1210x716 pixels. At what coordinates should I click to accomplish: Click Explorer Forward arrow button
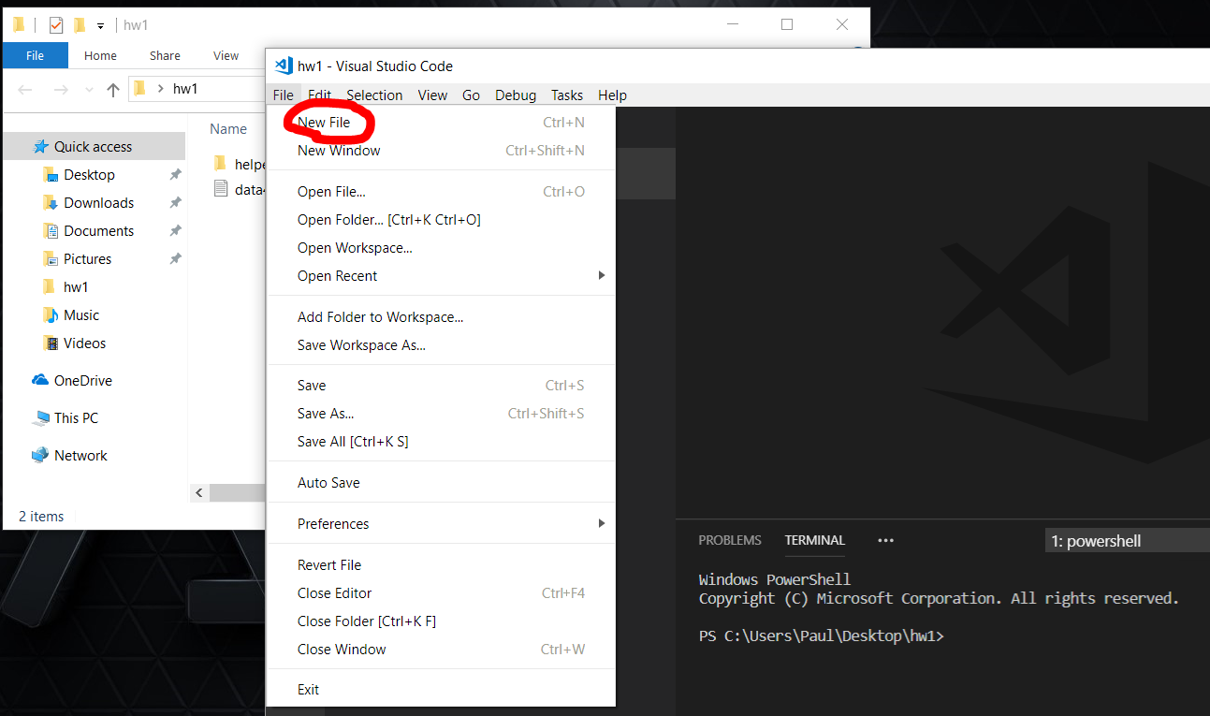[60, 89]
